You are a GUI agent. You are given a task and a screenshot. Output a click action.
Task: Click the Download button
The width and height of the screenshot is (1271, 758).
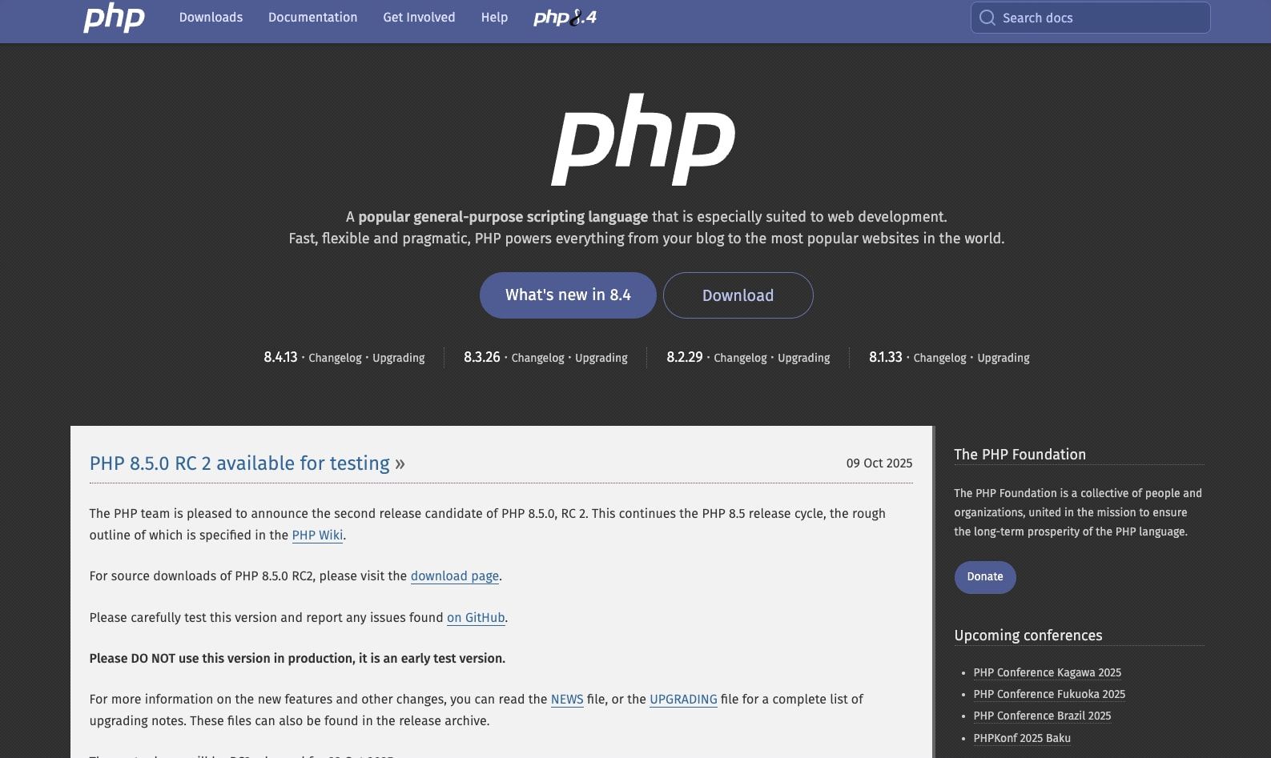point(738,295)
